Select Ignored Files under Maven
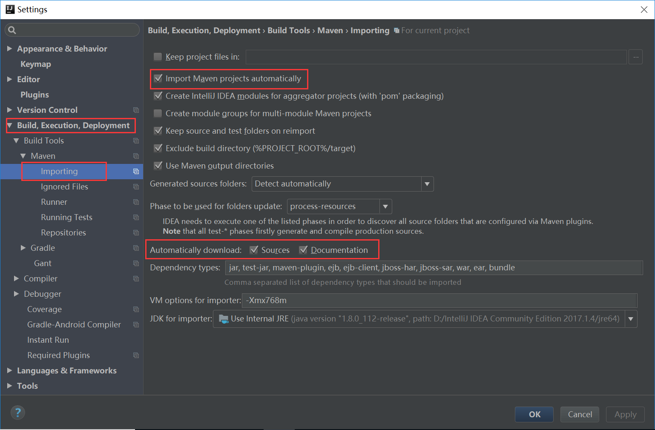The height and width of the screenshot is (430, 655). [x=64, y=186]
